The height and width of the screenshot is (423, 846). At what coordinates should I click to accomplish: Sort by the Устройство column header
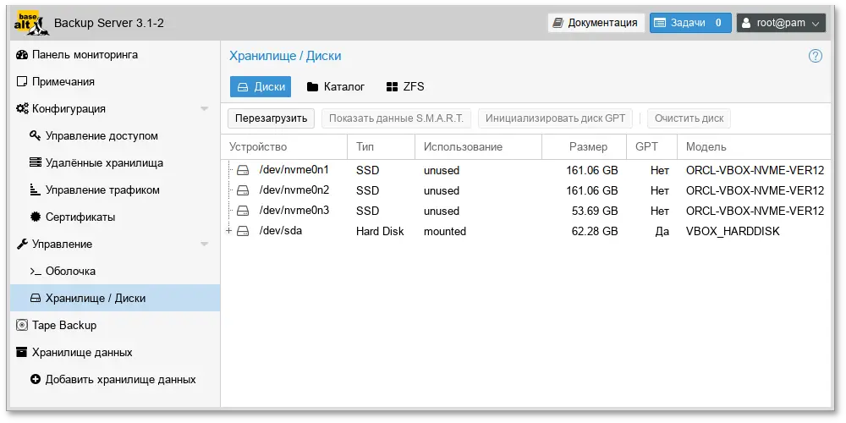tap(283, 146)
